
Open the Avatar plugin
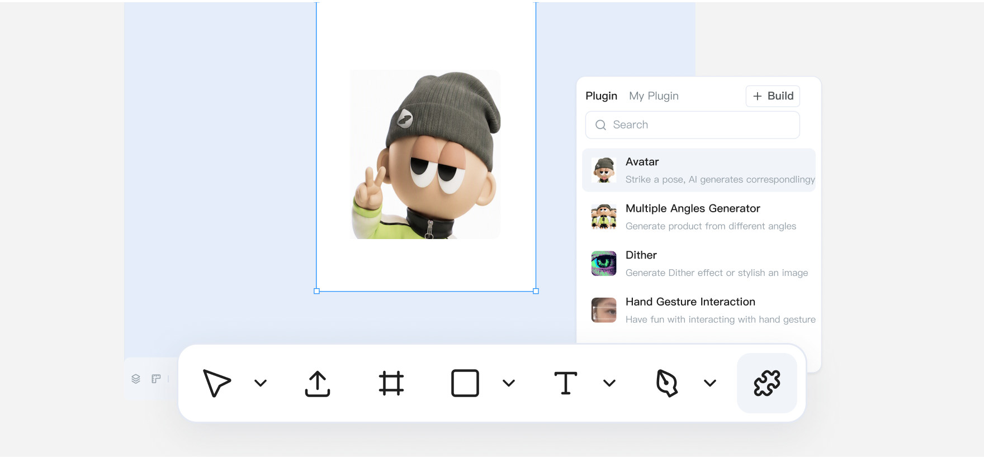699,170
